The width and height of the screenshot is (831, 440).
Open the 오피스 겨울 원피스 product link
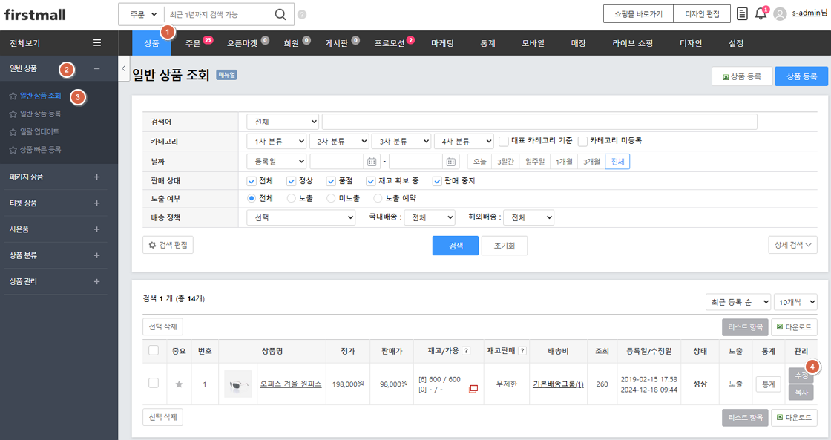tap(290, 384)
